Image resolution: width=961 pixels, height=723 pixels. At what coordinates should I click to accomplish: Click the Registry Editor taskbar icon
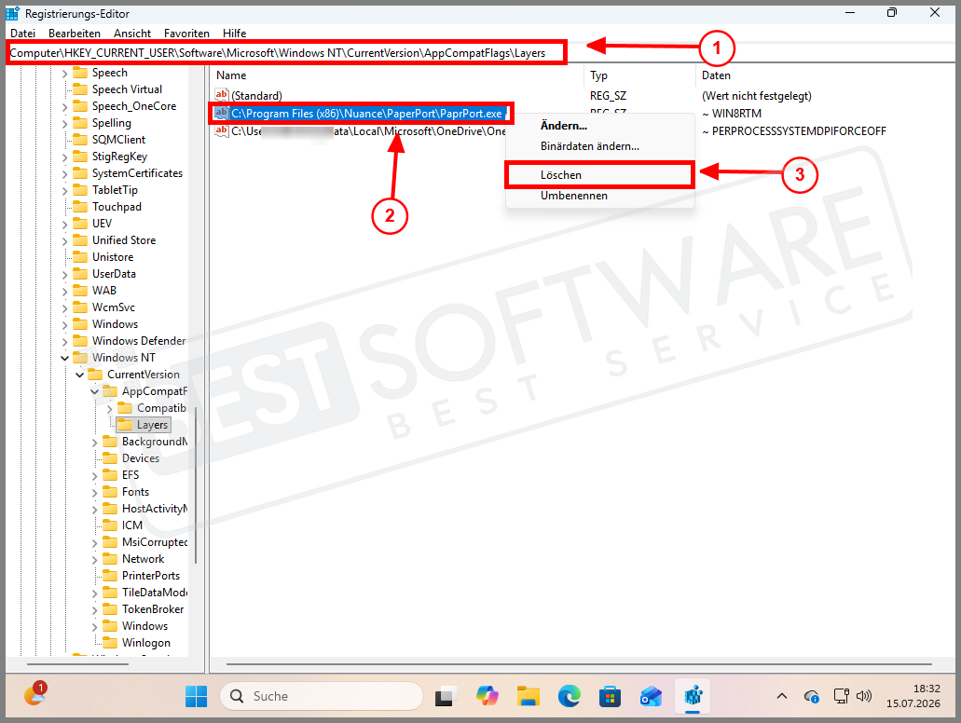coord(693,697)
